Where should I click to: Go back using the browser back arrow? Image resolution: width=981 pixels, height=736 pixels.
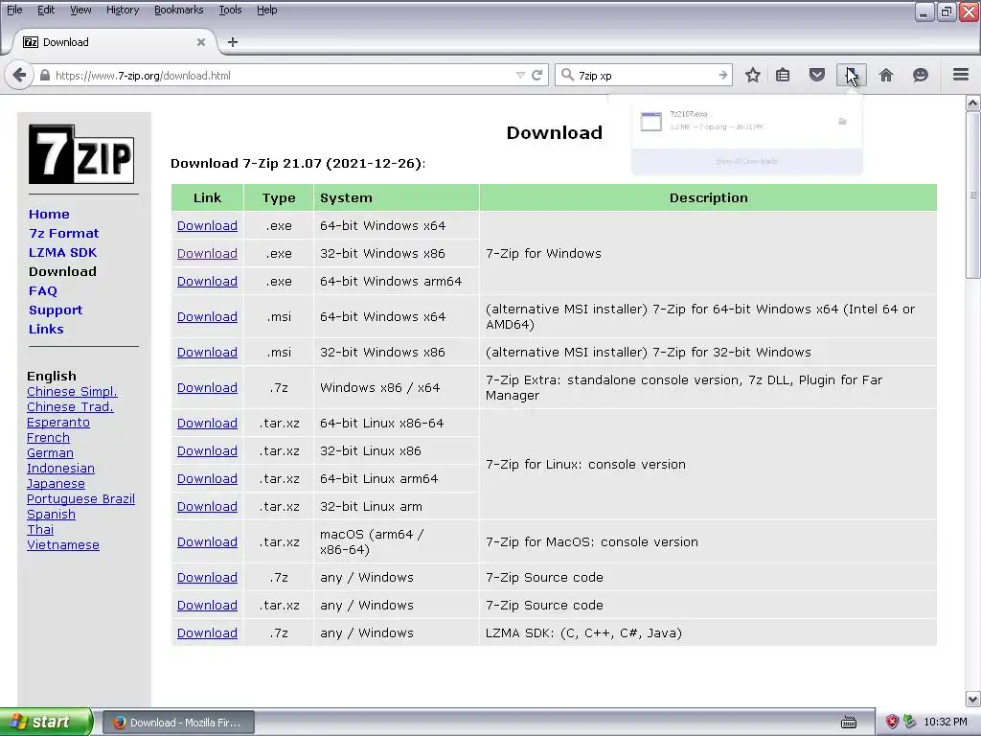click(x=19, y=75)
